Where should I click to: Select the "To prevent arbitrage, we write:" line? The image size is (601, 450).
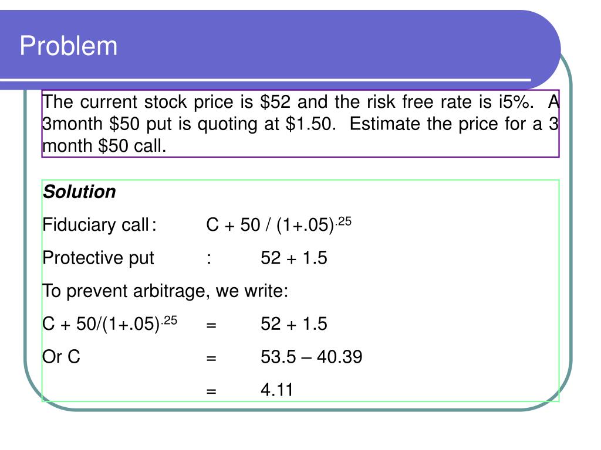(x=165, y=291)
